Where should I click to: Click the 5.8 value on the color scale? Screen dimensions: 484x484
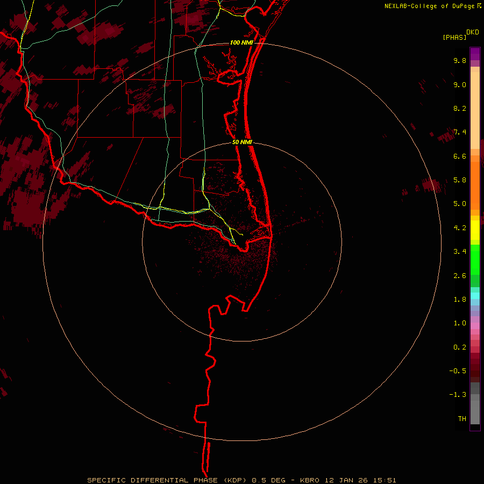point(460,180)
